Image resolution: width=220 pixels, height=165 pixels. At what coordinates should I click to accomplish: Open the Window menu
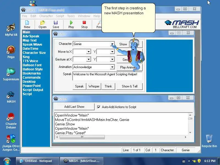tap(84, 16)
